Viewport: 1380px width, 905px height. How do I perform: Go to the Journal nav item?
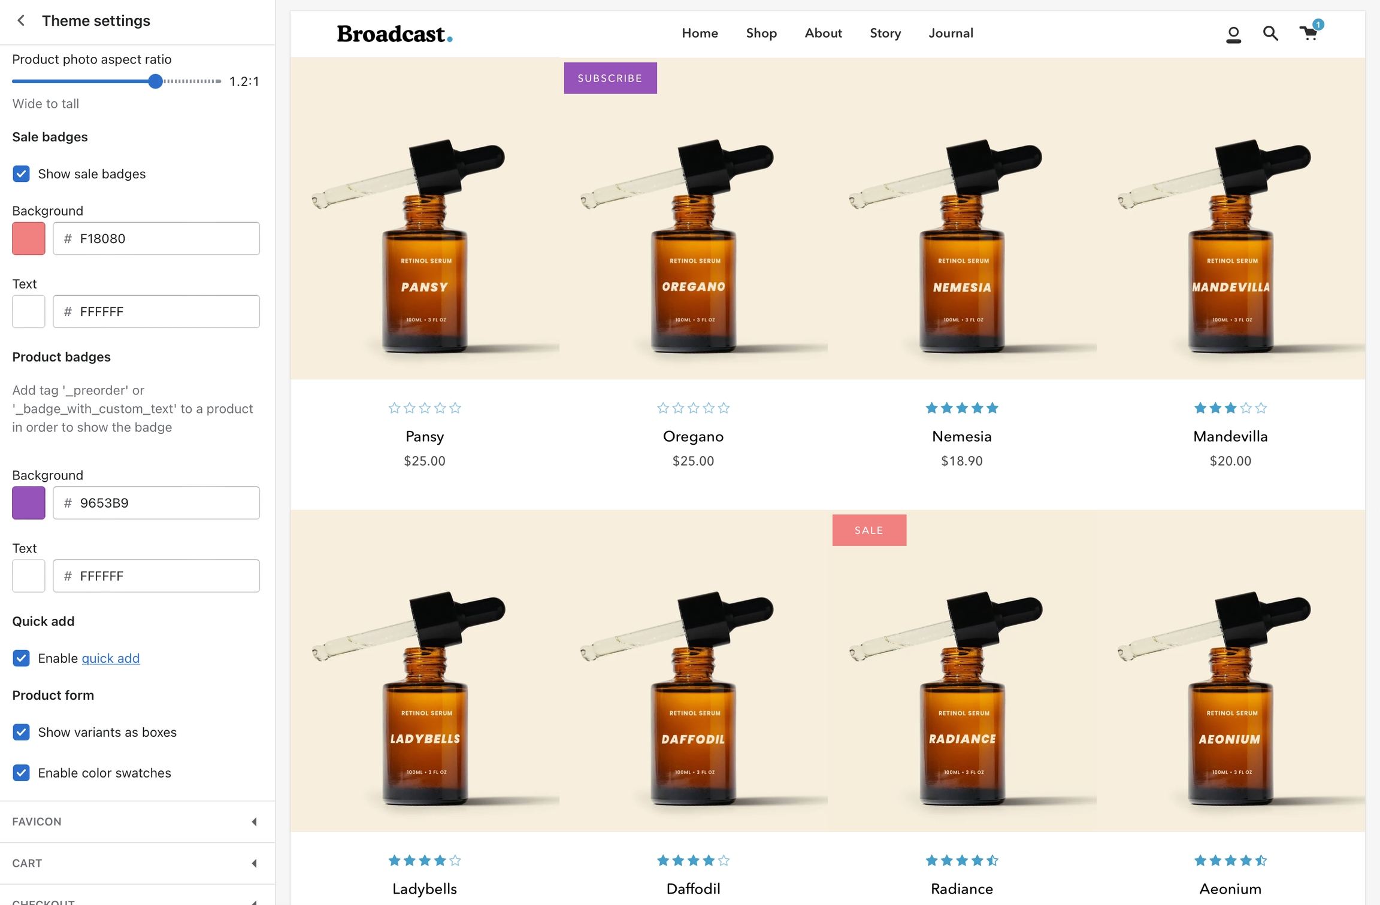coord(951,34)
